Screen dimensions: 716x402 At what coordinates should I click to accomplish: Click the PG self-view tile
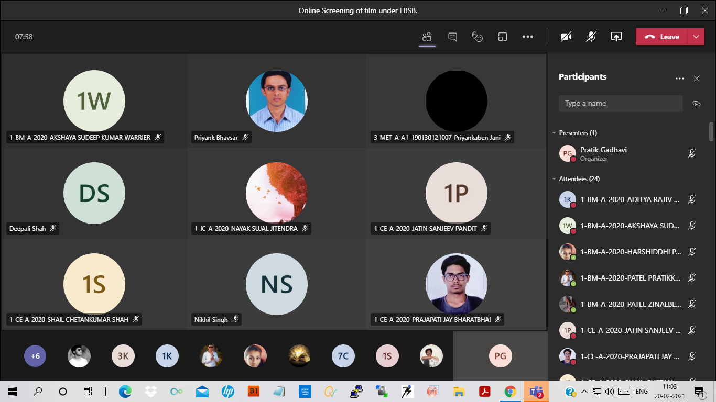(x=500, y=356)
